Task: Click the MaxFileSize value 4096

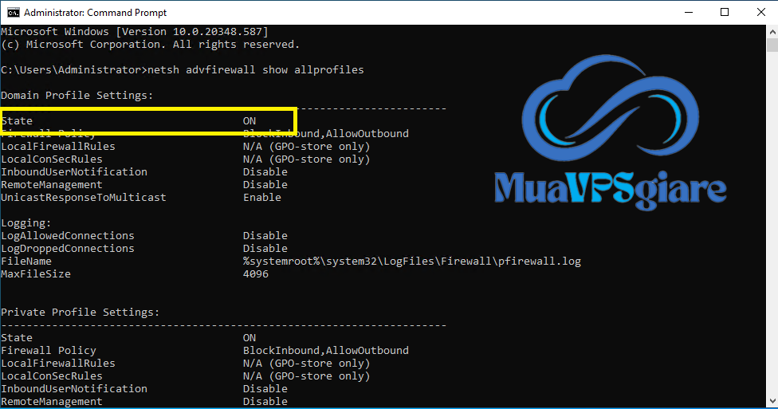Action: click(x=256, y=274)
